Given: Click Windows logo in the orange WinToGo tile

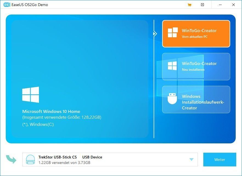Looking at the screenshot, I should (173, 33).
